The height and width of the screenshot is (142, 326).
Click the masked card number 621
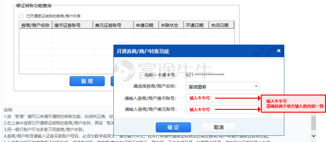(205, 75)
